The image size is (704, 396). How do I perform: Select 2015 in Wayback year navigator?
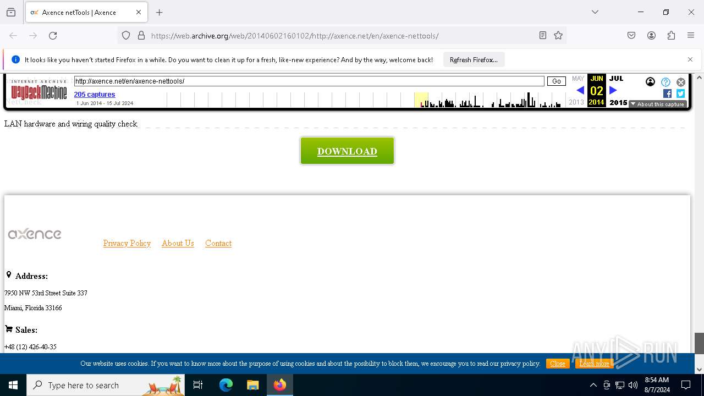[618, 102]
